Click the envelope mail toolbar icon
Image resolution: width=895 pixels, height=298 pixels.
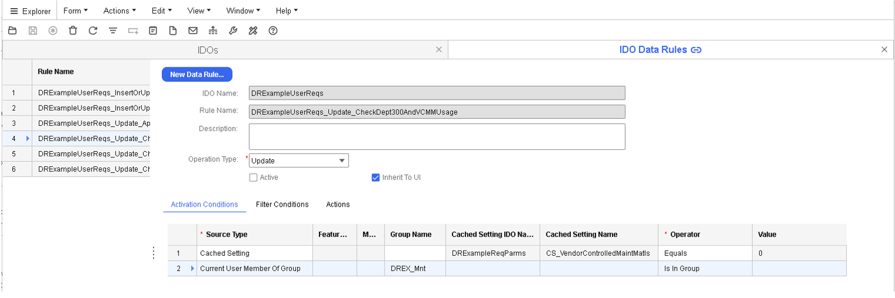(192, 30)
